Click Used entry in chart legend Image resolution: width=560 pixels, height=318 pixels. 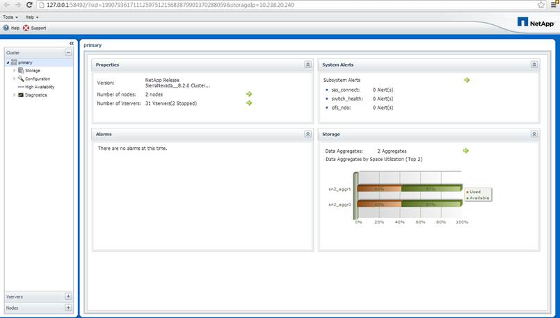[474, 192]
